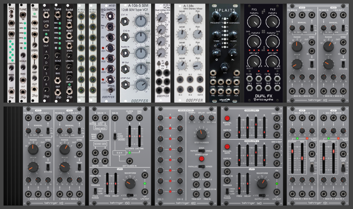Click the EXT CLOCK IN jack on Behringer 150
Image resolution: width=353 pixels, height=209 pixels.
click(x=129, y=161)
